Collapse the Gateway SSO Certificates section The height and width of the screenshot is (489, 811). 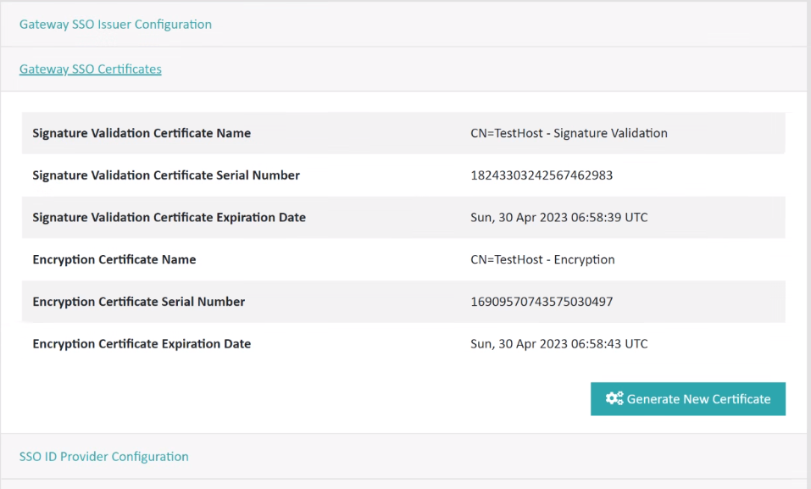pos(91,69)
